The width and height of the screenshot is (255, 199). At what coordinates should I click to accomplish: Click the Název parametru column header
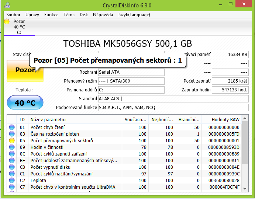coord(48,119)
